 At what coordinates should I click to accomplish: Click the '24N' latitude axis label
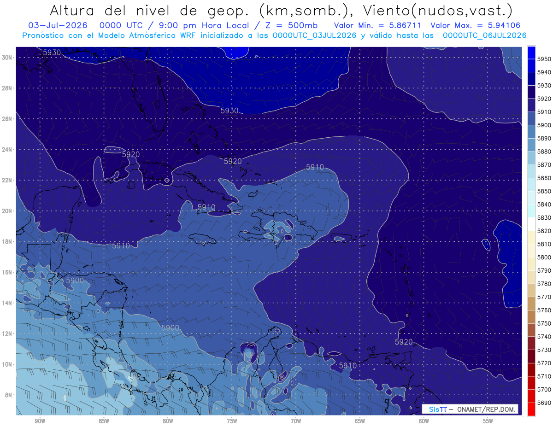7,150
